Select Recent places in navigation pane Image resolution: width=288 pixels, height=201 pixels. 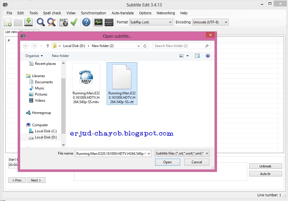click(x=43, y=64)
